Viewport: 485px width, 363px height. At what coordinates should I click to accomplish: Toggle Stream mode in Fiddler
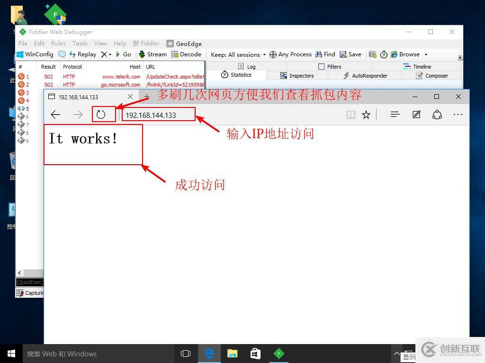click(x=153, y=54)
